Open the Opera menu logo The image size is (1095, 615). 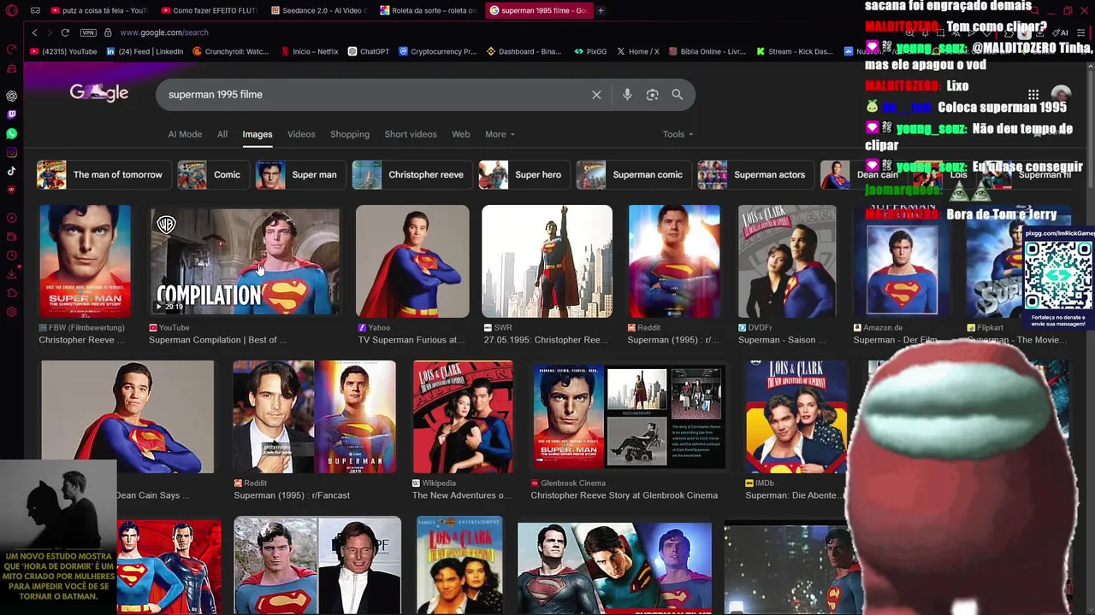click(x=12, y=10)
